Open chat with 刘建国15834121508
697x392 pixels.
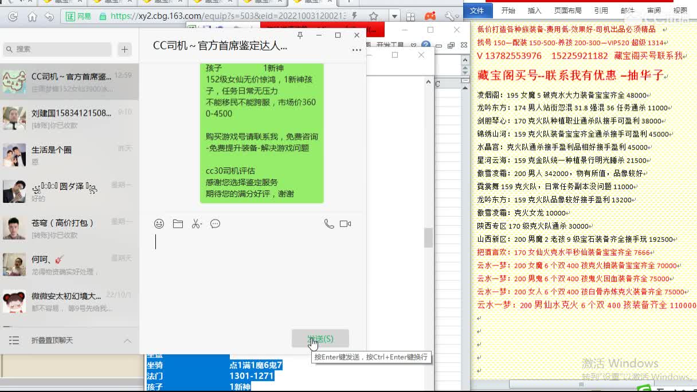(69, 119)
